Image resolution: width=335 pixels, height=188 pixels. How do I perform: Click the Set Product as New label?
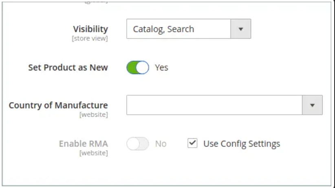(x=68, y=68)
